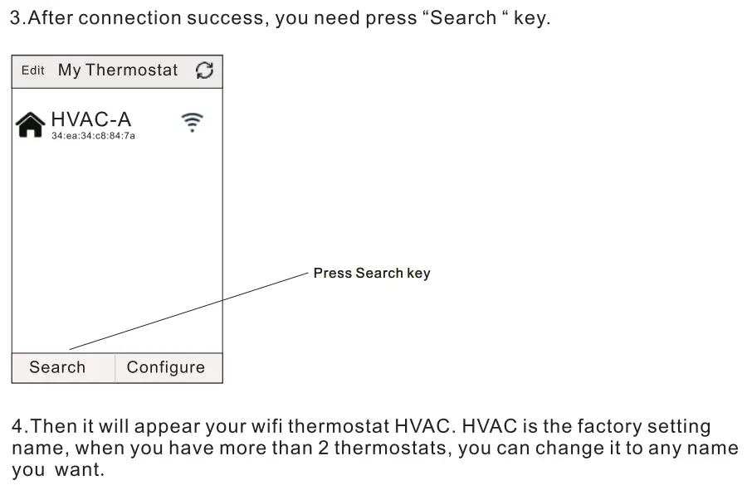The height and width of the screenshot is (485, 752).
Task: Select the HVAC-A thermostat name
Action: tap(91, 119)
